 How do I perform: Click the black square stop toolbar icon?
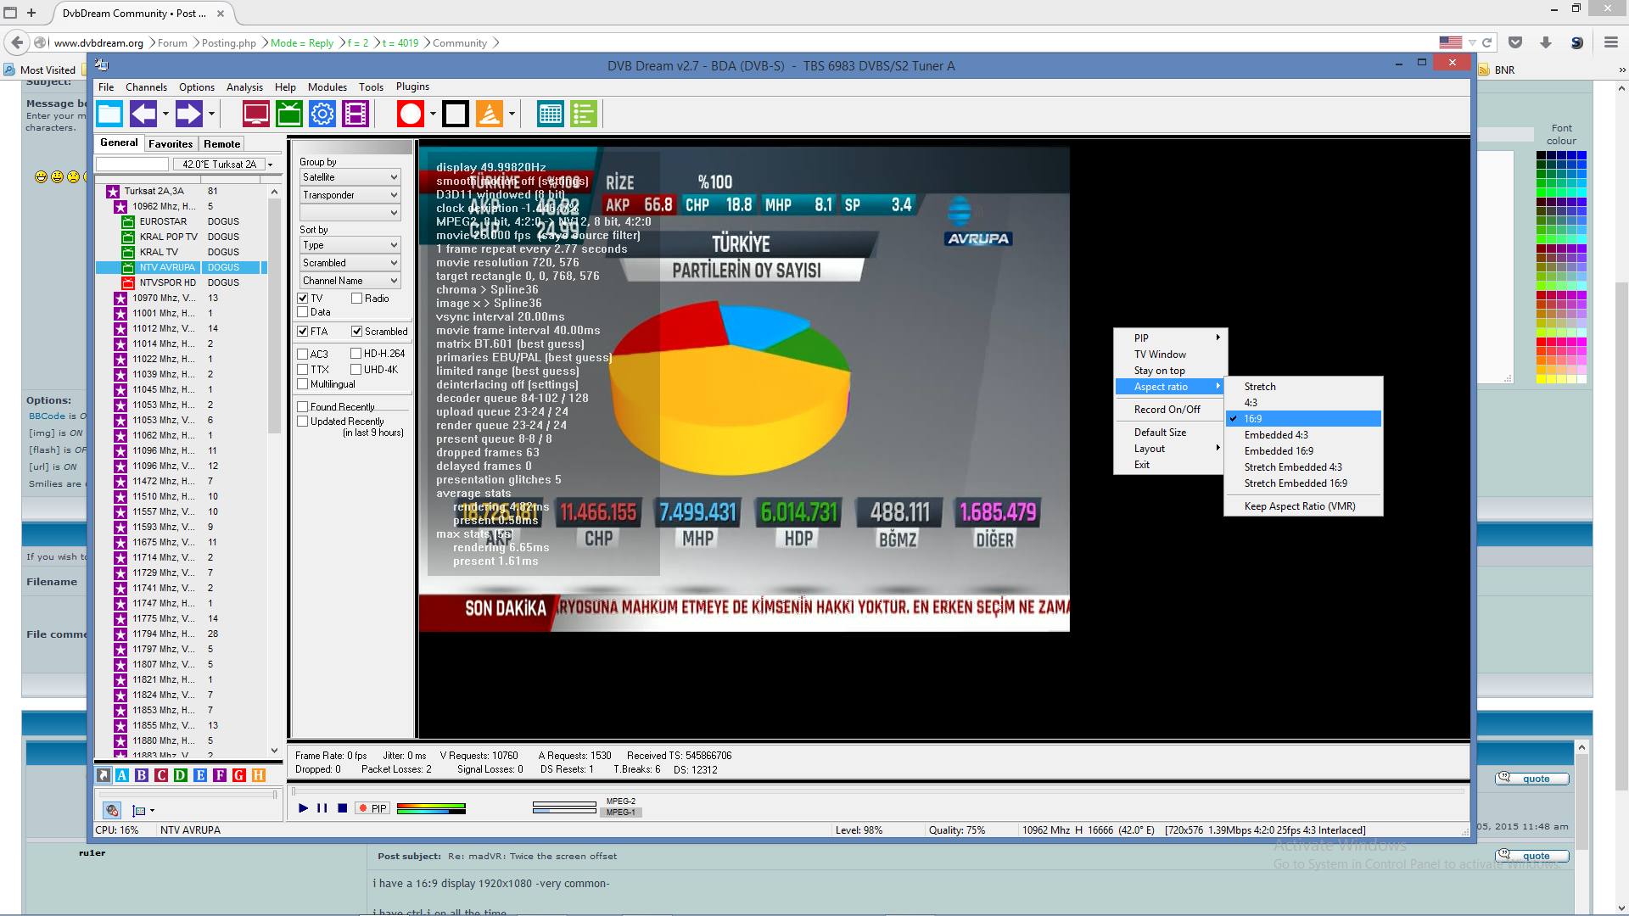click(x=456, y=114)
